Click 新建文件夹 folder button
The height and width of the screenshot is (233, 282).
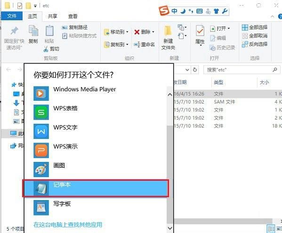[168, 38]
